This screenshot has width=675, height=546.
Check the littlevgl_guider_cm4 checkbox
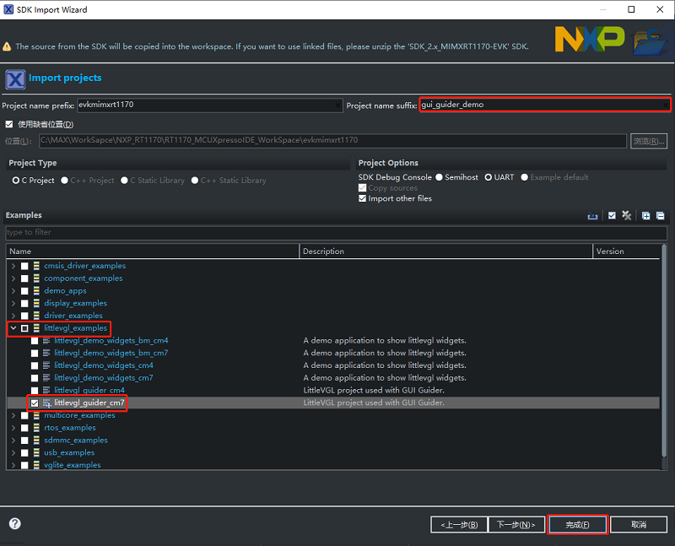click(x=35, y=391)
